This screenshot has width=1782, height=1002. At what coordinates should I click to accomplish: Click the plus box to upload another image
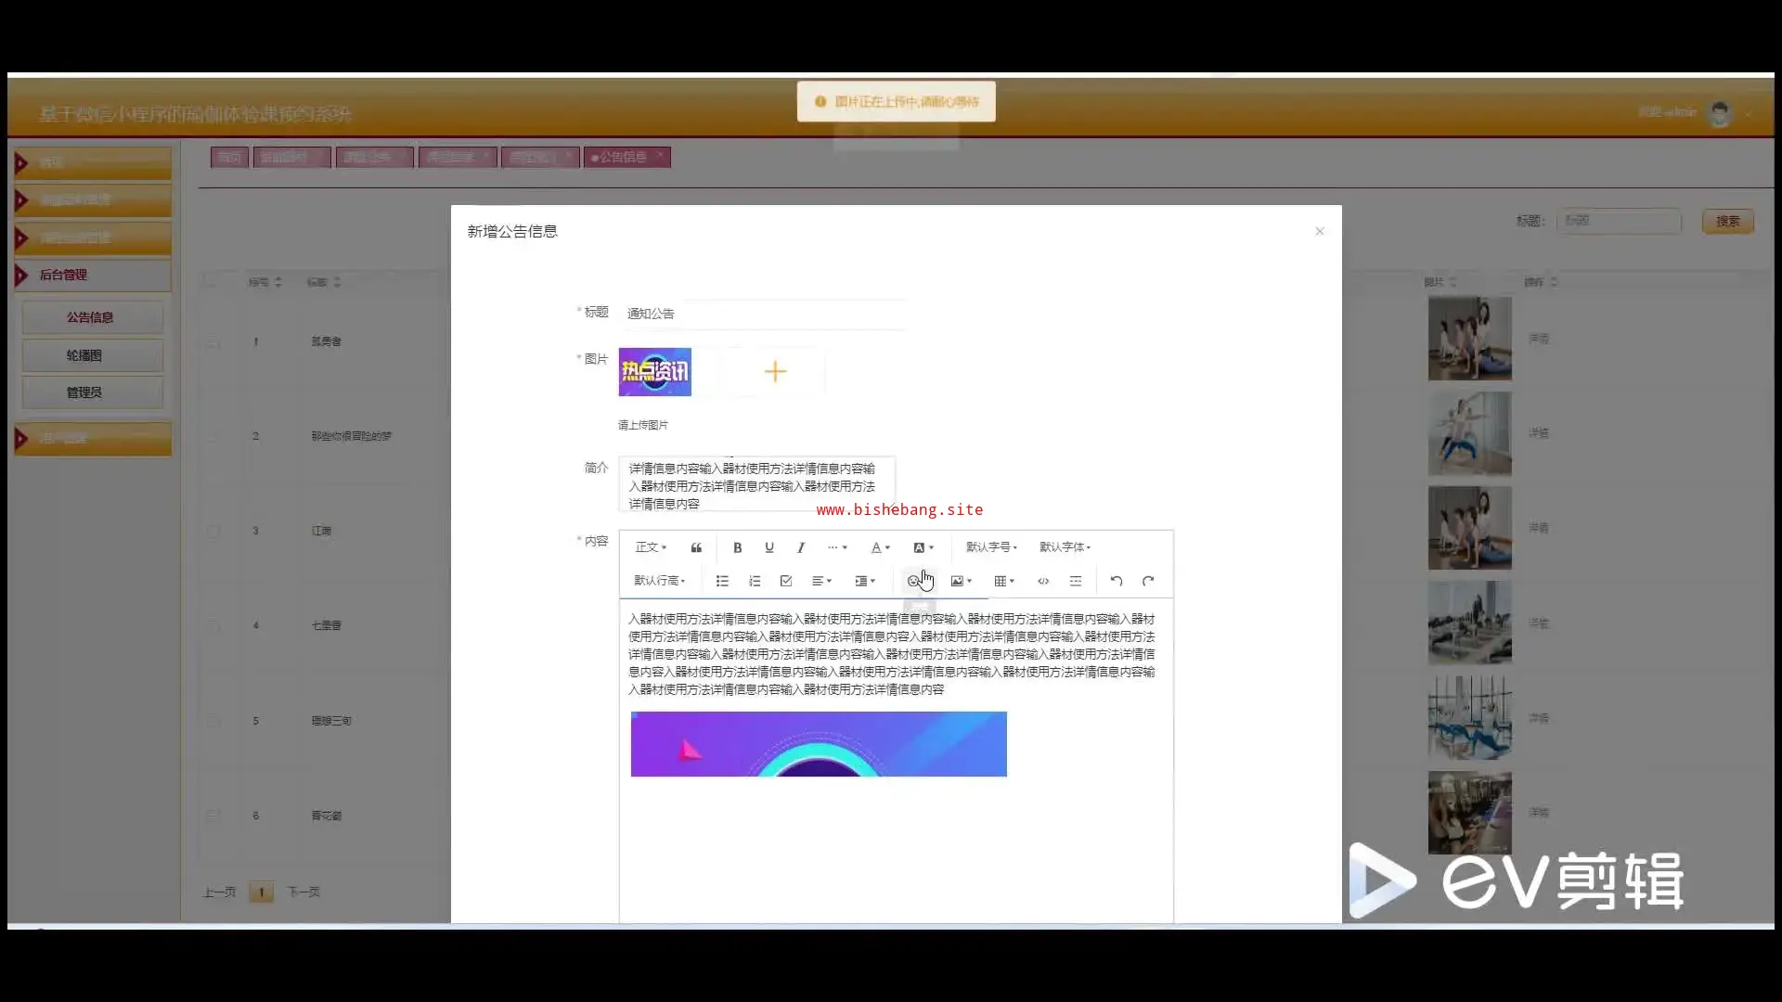775,372
